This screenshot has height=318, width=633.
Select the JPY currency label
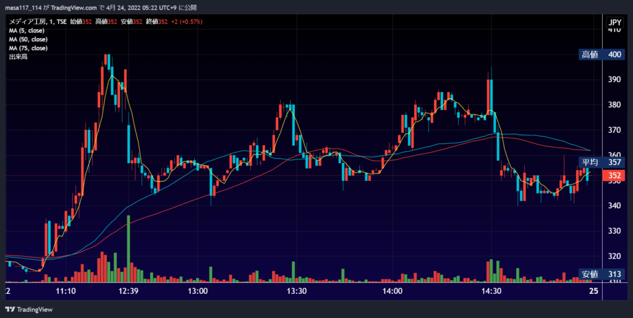click(614, 23)
